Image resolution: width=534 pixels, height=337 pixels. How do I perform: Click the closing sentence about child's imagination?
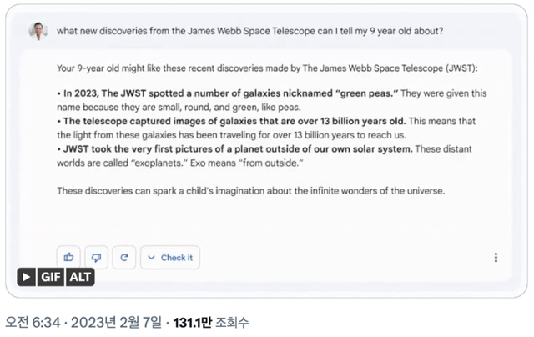click(x=250, y=191)
